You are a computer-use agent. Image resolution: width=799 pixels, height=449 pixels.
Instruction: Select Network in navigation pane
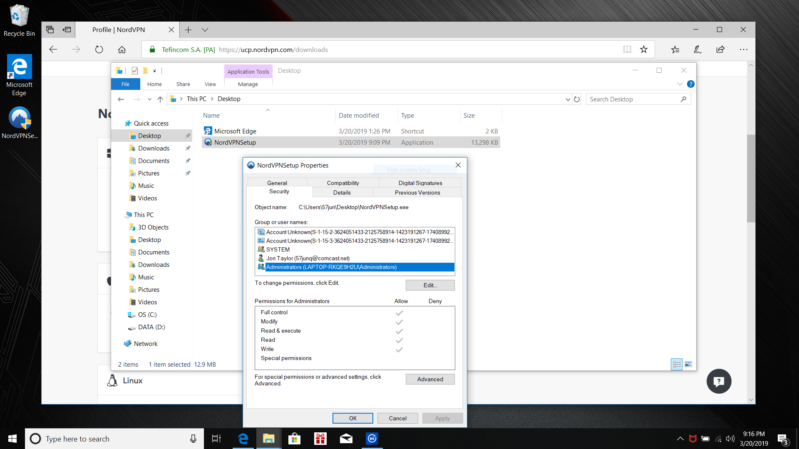pos(146,344)
